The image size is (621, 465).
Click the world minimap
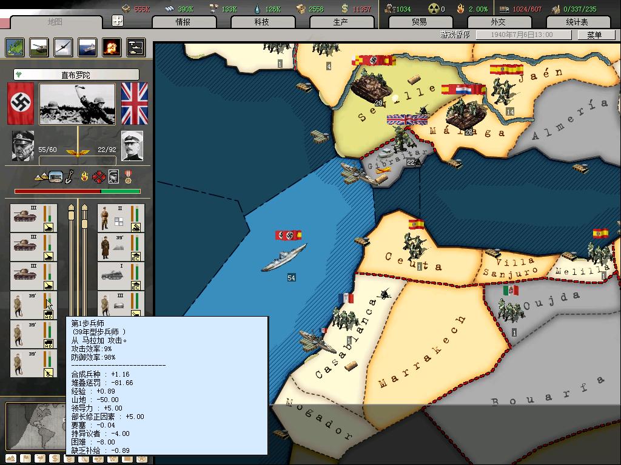(36, 426)
